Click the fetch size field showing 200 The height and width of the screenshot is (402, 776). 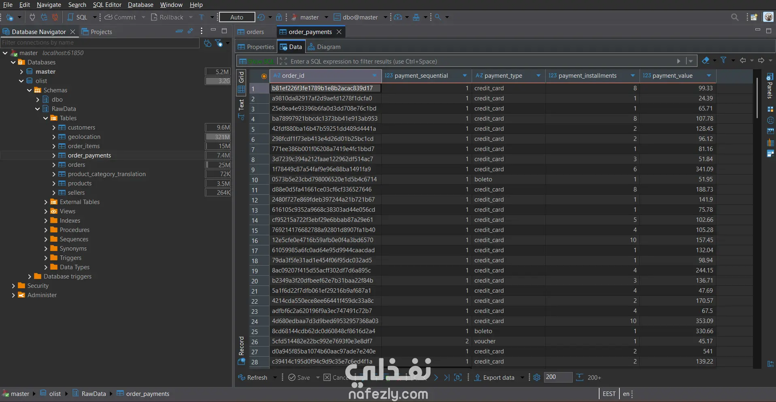click(558, 377)
